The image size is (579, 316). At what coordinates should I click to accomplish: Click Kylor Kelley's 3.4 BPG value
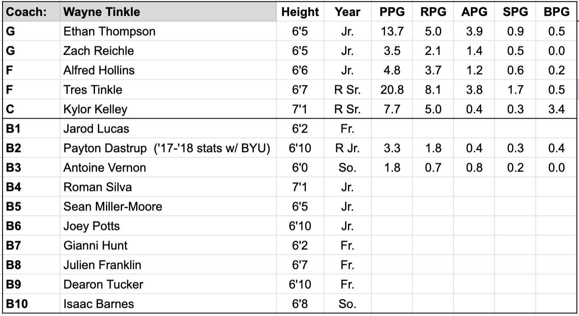557,109
